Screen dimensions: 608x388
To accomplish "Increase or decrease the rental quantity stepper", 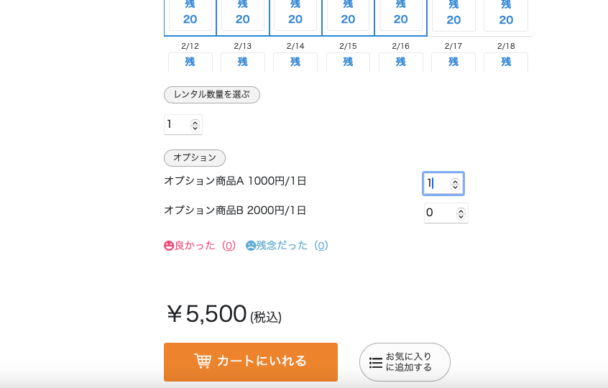I will pyautogui.click(x=195, y=125).
